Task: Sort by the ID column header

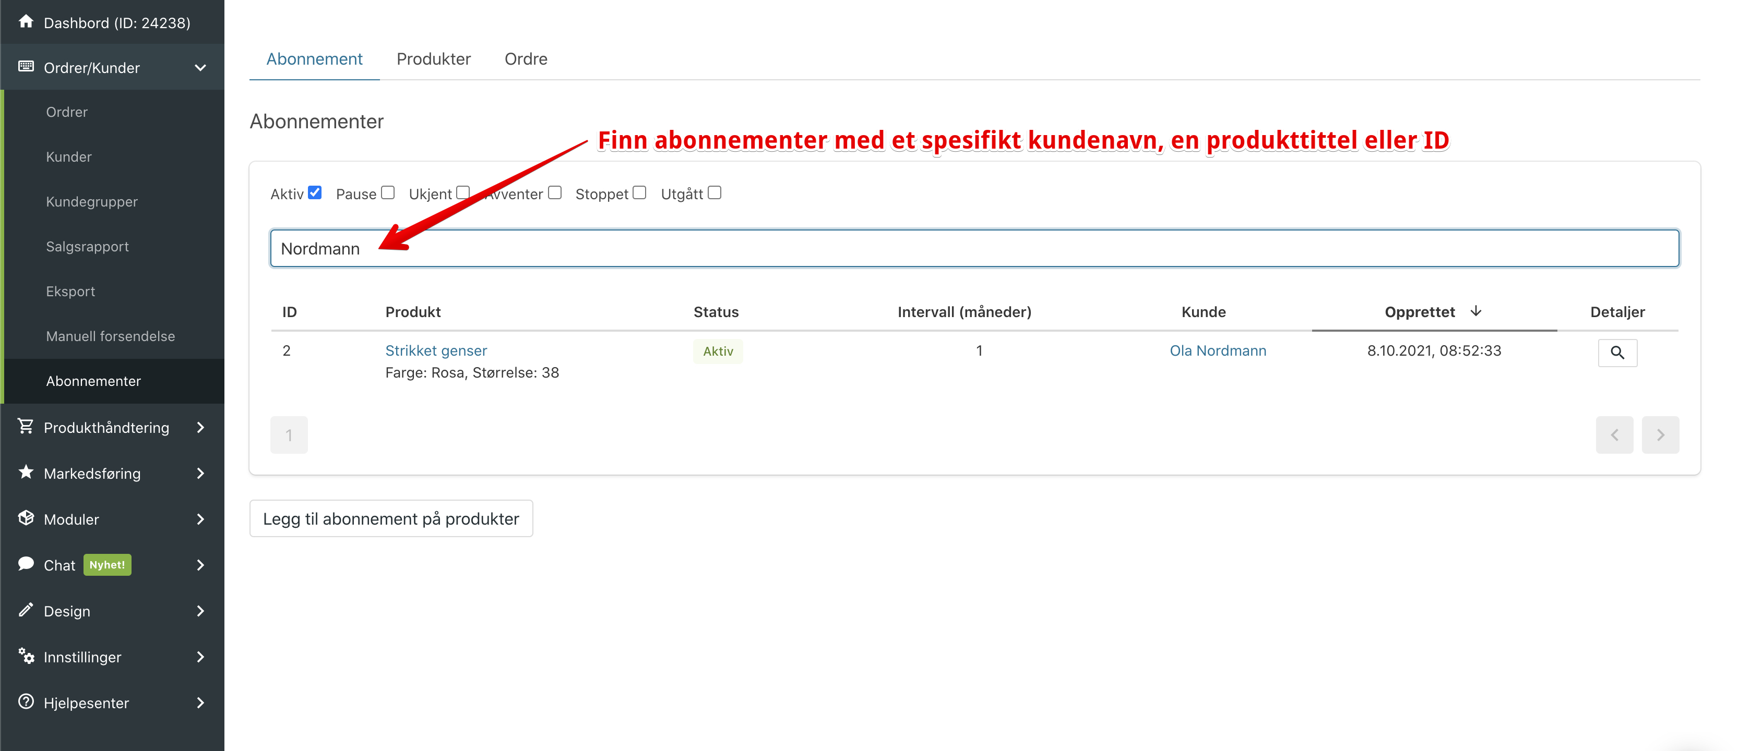Action: (x=290, y=311)
